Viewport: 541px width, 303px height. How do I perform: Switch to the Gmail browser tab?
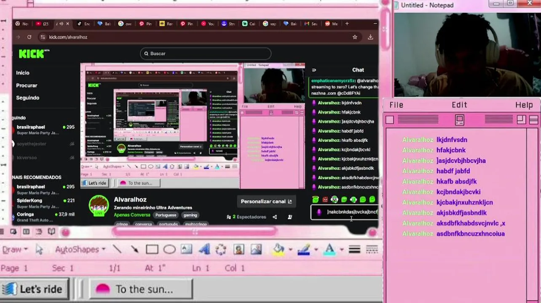tap(311, 24)
